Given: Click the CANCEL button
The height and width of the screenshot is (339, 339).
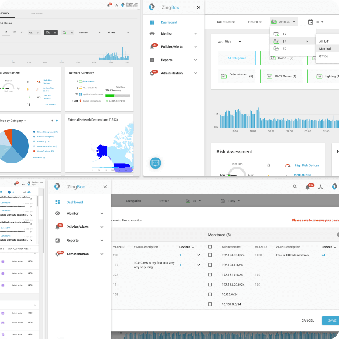Looking at the screenshot, I should [x=308, y=320].
